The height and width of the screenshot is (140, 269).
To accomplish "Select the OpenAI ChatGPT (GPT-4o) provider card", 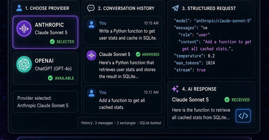I will pyautogui.click(x=45, y=68).
